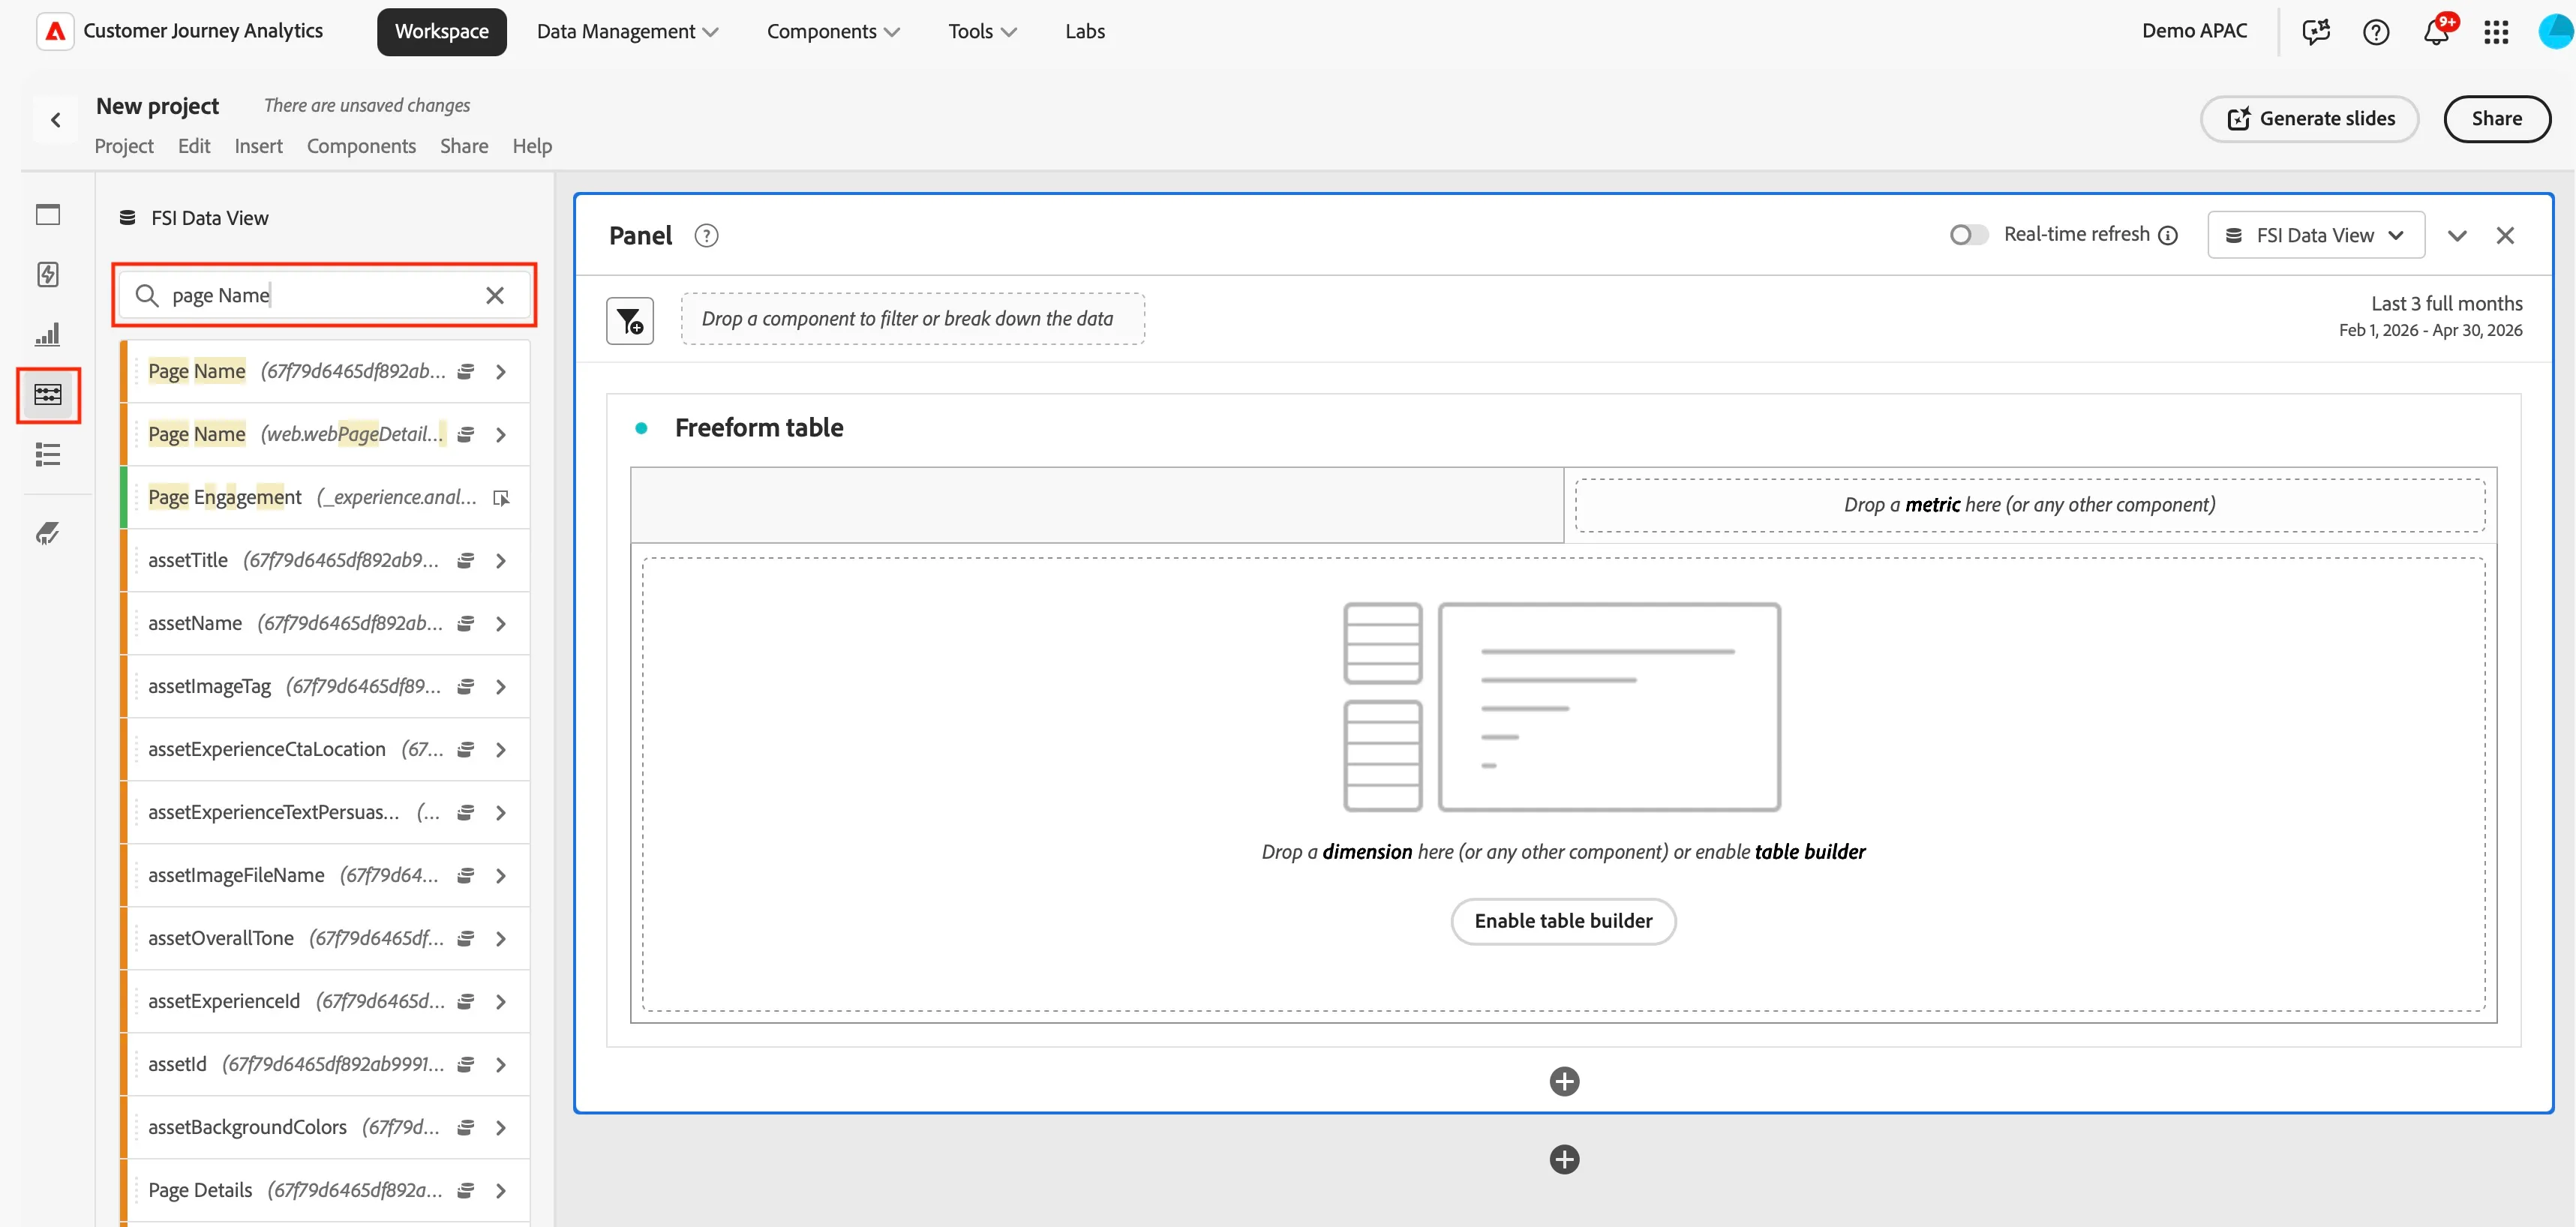The image size is (2576, 1227).
Task: Click the Share button at top right
Action: (x=2496, y=119)
